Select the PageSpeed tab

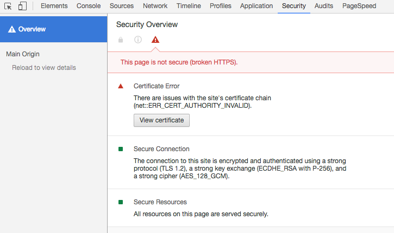359,6
